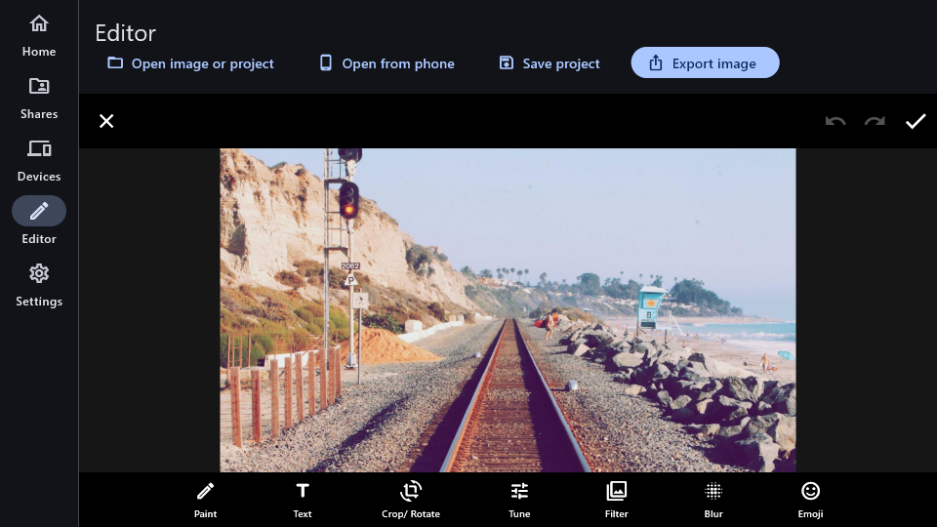
Task: Select the Blur tool
Action: coord(713,500)
